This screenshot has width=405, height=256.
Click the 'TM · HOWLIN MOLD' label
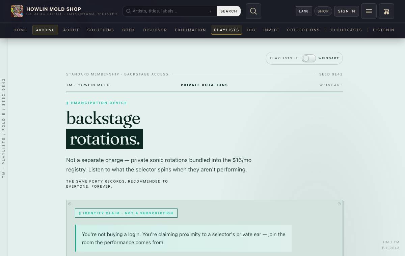pos(88,85)
